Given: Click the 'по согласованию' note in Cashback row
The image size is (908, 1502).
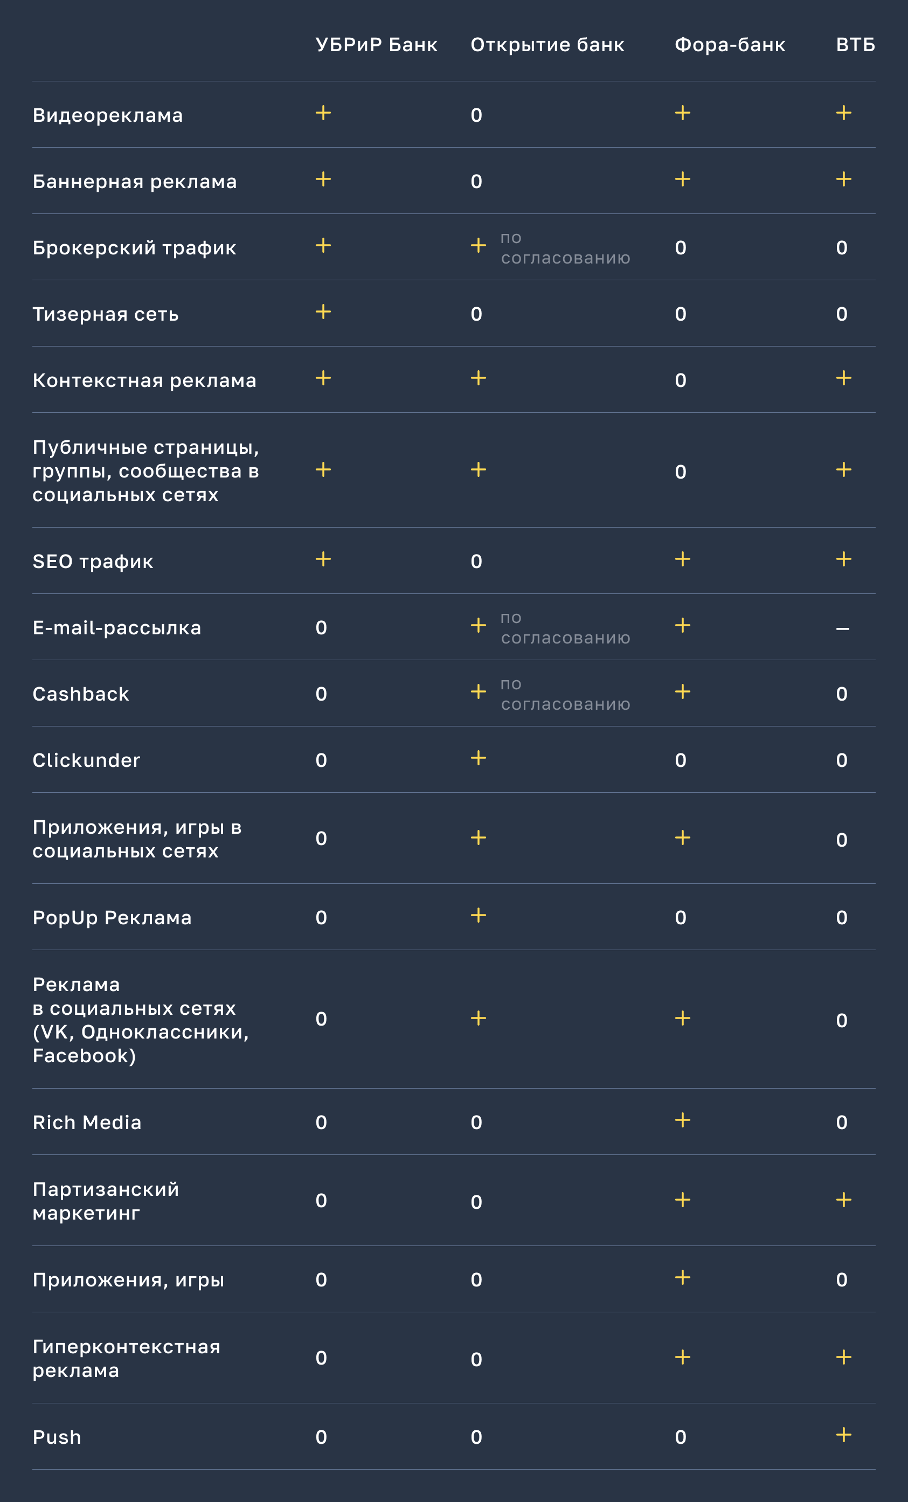Looking at the screenshot, I should pos(565,694).
